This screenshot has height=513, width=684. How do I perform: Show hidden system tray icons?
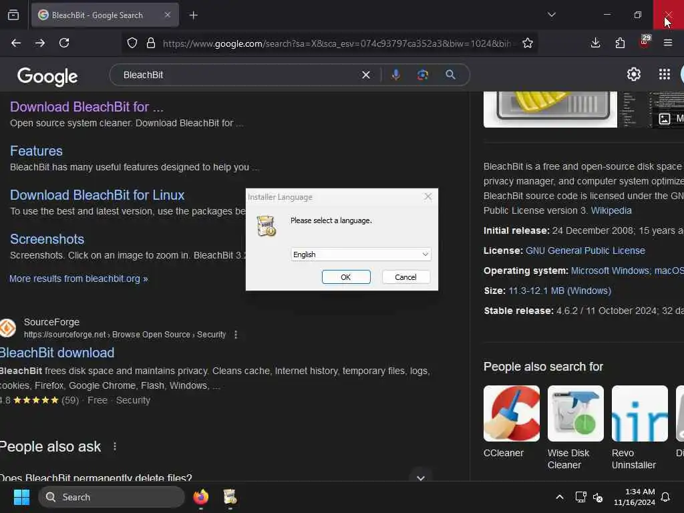point(560,497)
